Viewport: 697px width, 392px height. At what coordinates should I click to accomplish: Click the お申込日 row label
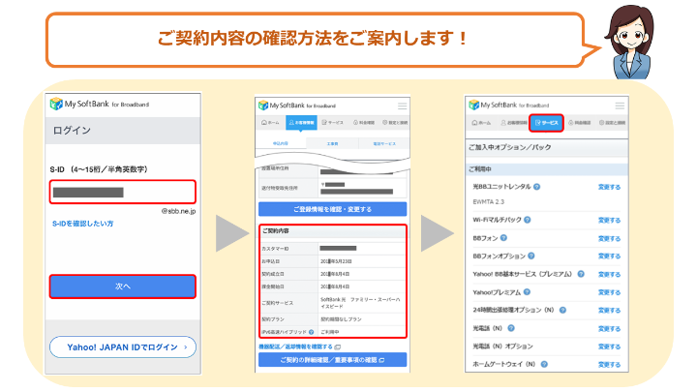pos(271,261)
